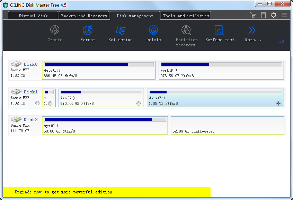Click the work(F:) partition label
Image resolution: width=293 pixels, height=200 pixels.
(x=169, y=70)
